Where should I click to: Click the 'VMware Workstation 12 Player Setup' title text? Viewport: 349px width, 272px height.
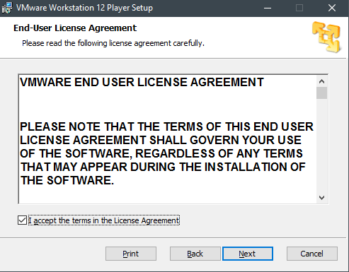click(x=84, y=8)
